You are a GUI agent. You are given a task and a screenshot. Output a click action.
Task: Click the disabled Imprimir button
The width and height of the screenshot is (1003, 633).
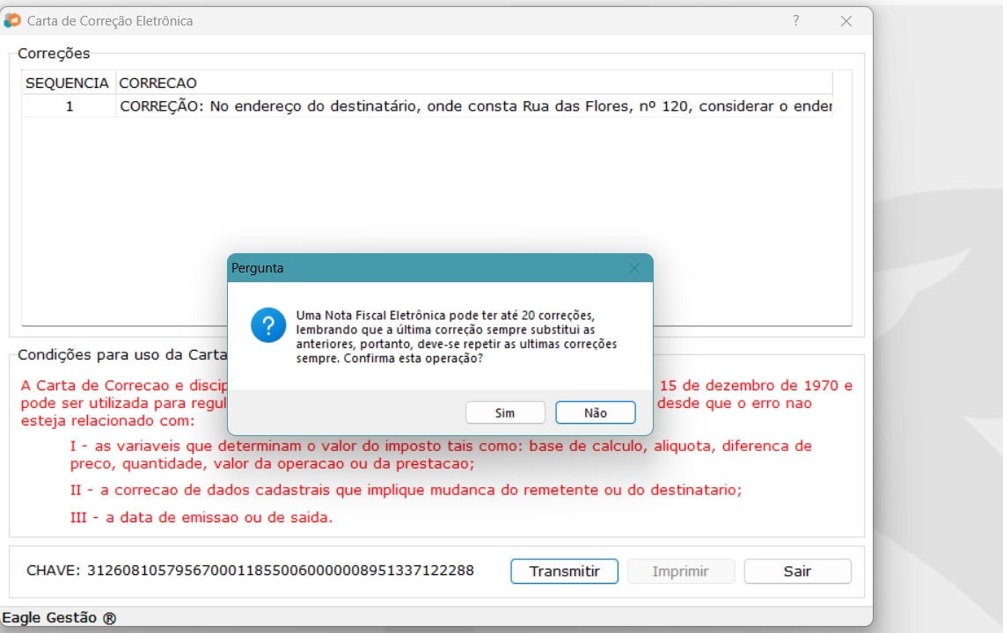pos(681,571)
